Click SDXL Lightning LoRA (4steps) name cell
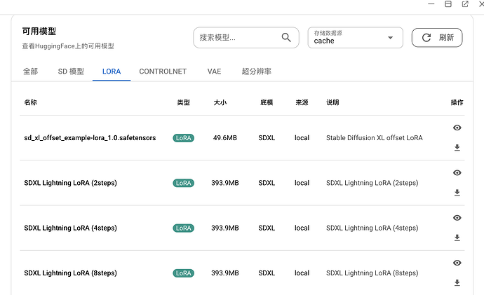The width and height of the screenshot is (484, 295). (70, 228)
